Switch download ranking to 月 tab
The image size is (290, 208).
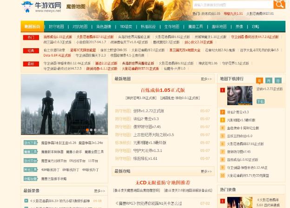[x=269, y=81]
